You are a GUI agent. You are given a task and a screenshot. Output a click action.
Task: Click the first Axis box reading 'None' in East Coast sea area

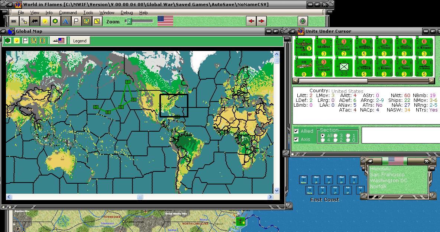coord(310,190)
